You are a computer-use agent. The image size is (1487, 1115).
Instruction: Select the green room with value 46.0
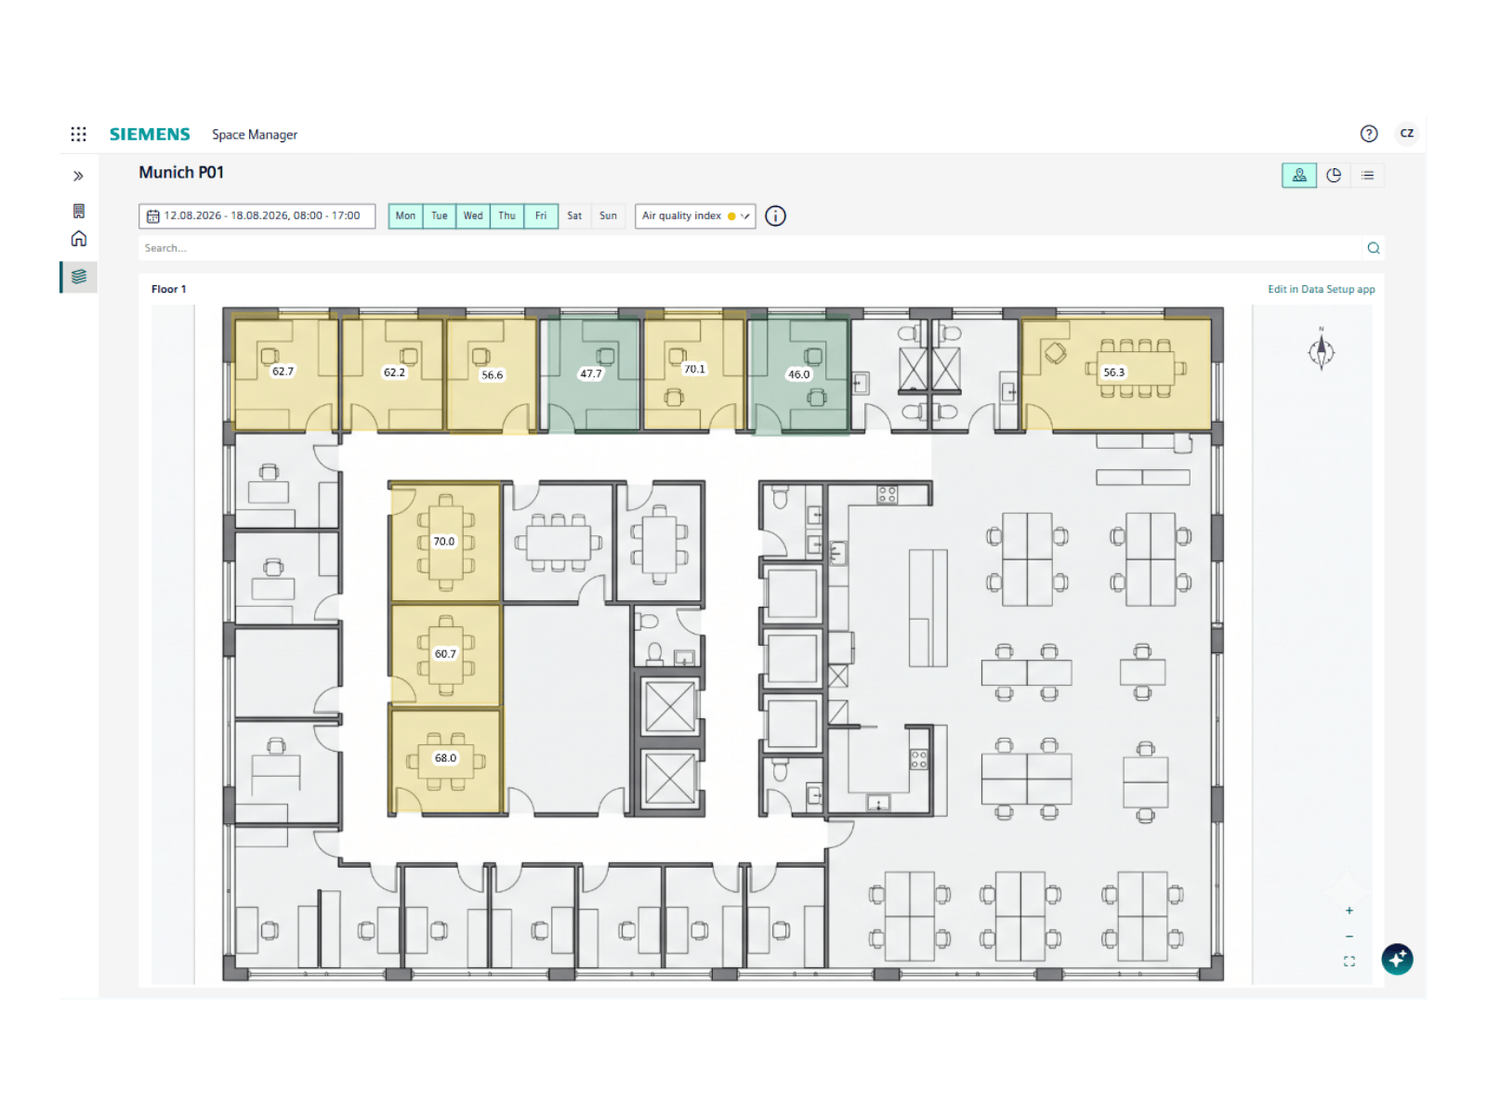(x=799, y=374)
